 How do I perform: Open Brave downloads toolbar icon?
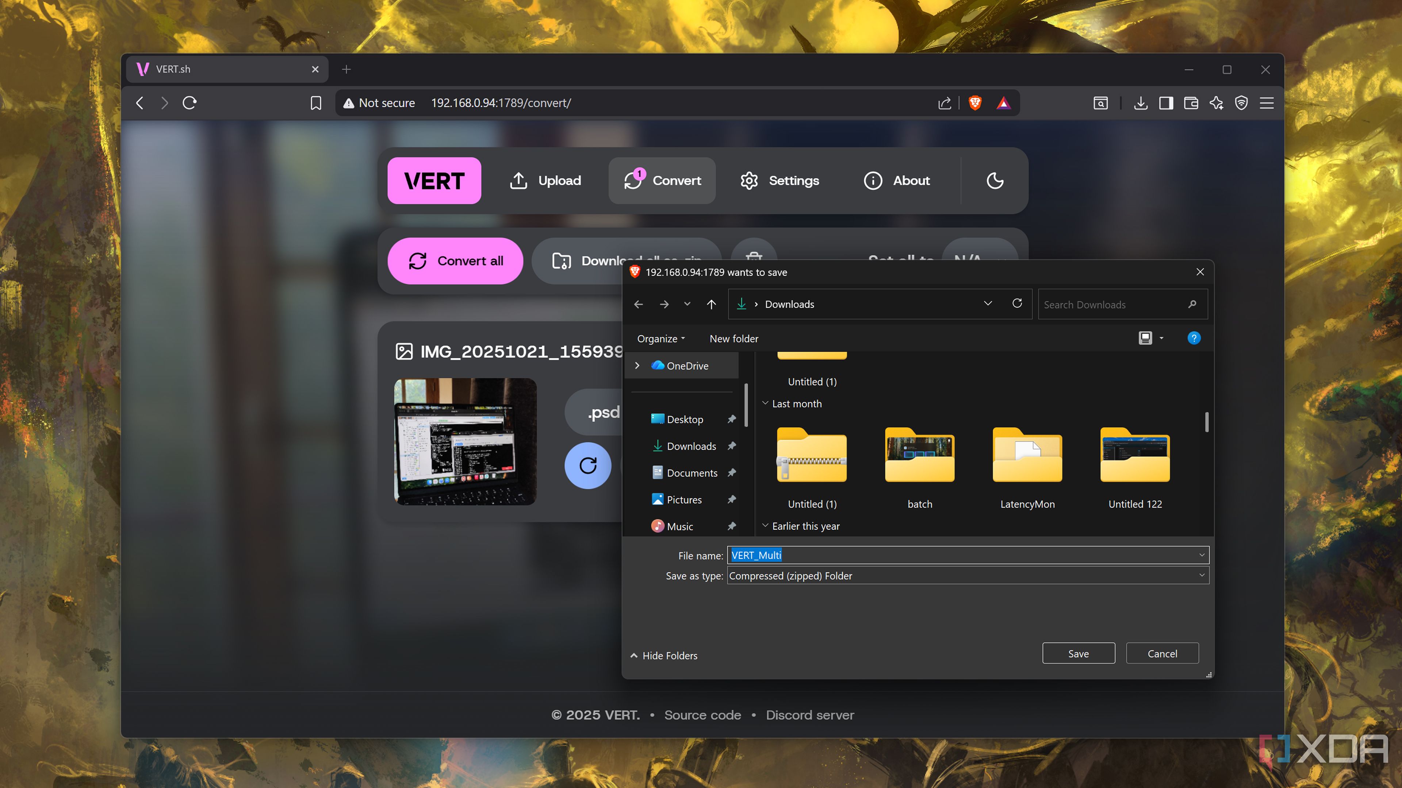point(1141,103)
